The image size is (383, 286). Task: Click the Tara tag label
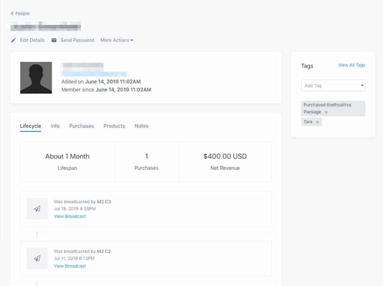(308, 122)
